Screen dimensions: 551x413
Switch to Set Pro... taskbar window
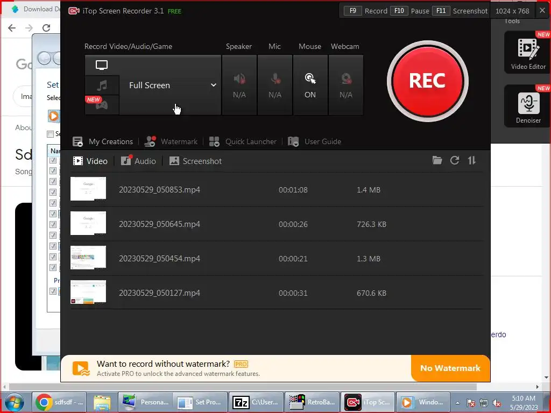click(201, 402)
